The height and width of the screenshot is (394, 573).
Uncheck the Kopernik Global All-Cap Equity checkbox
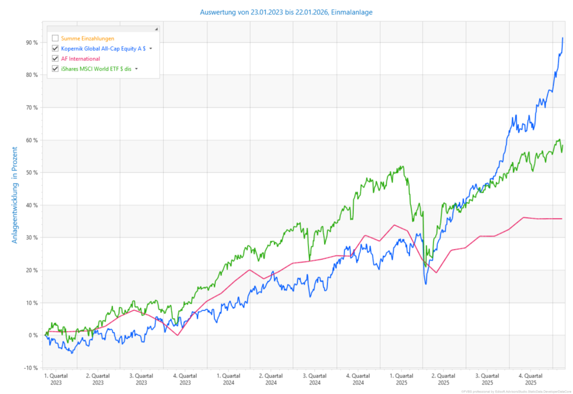56,48
